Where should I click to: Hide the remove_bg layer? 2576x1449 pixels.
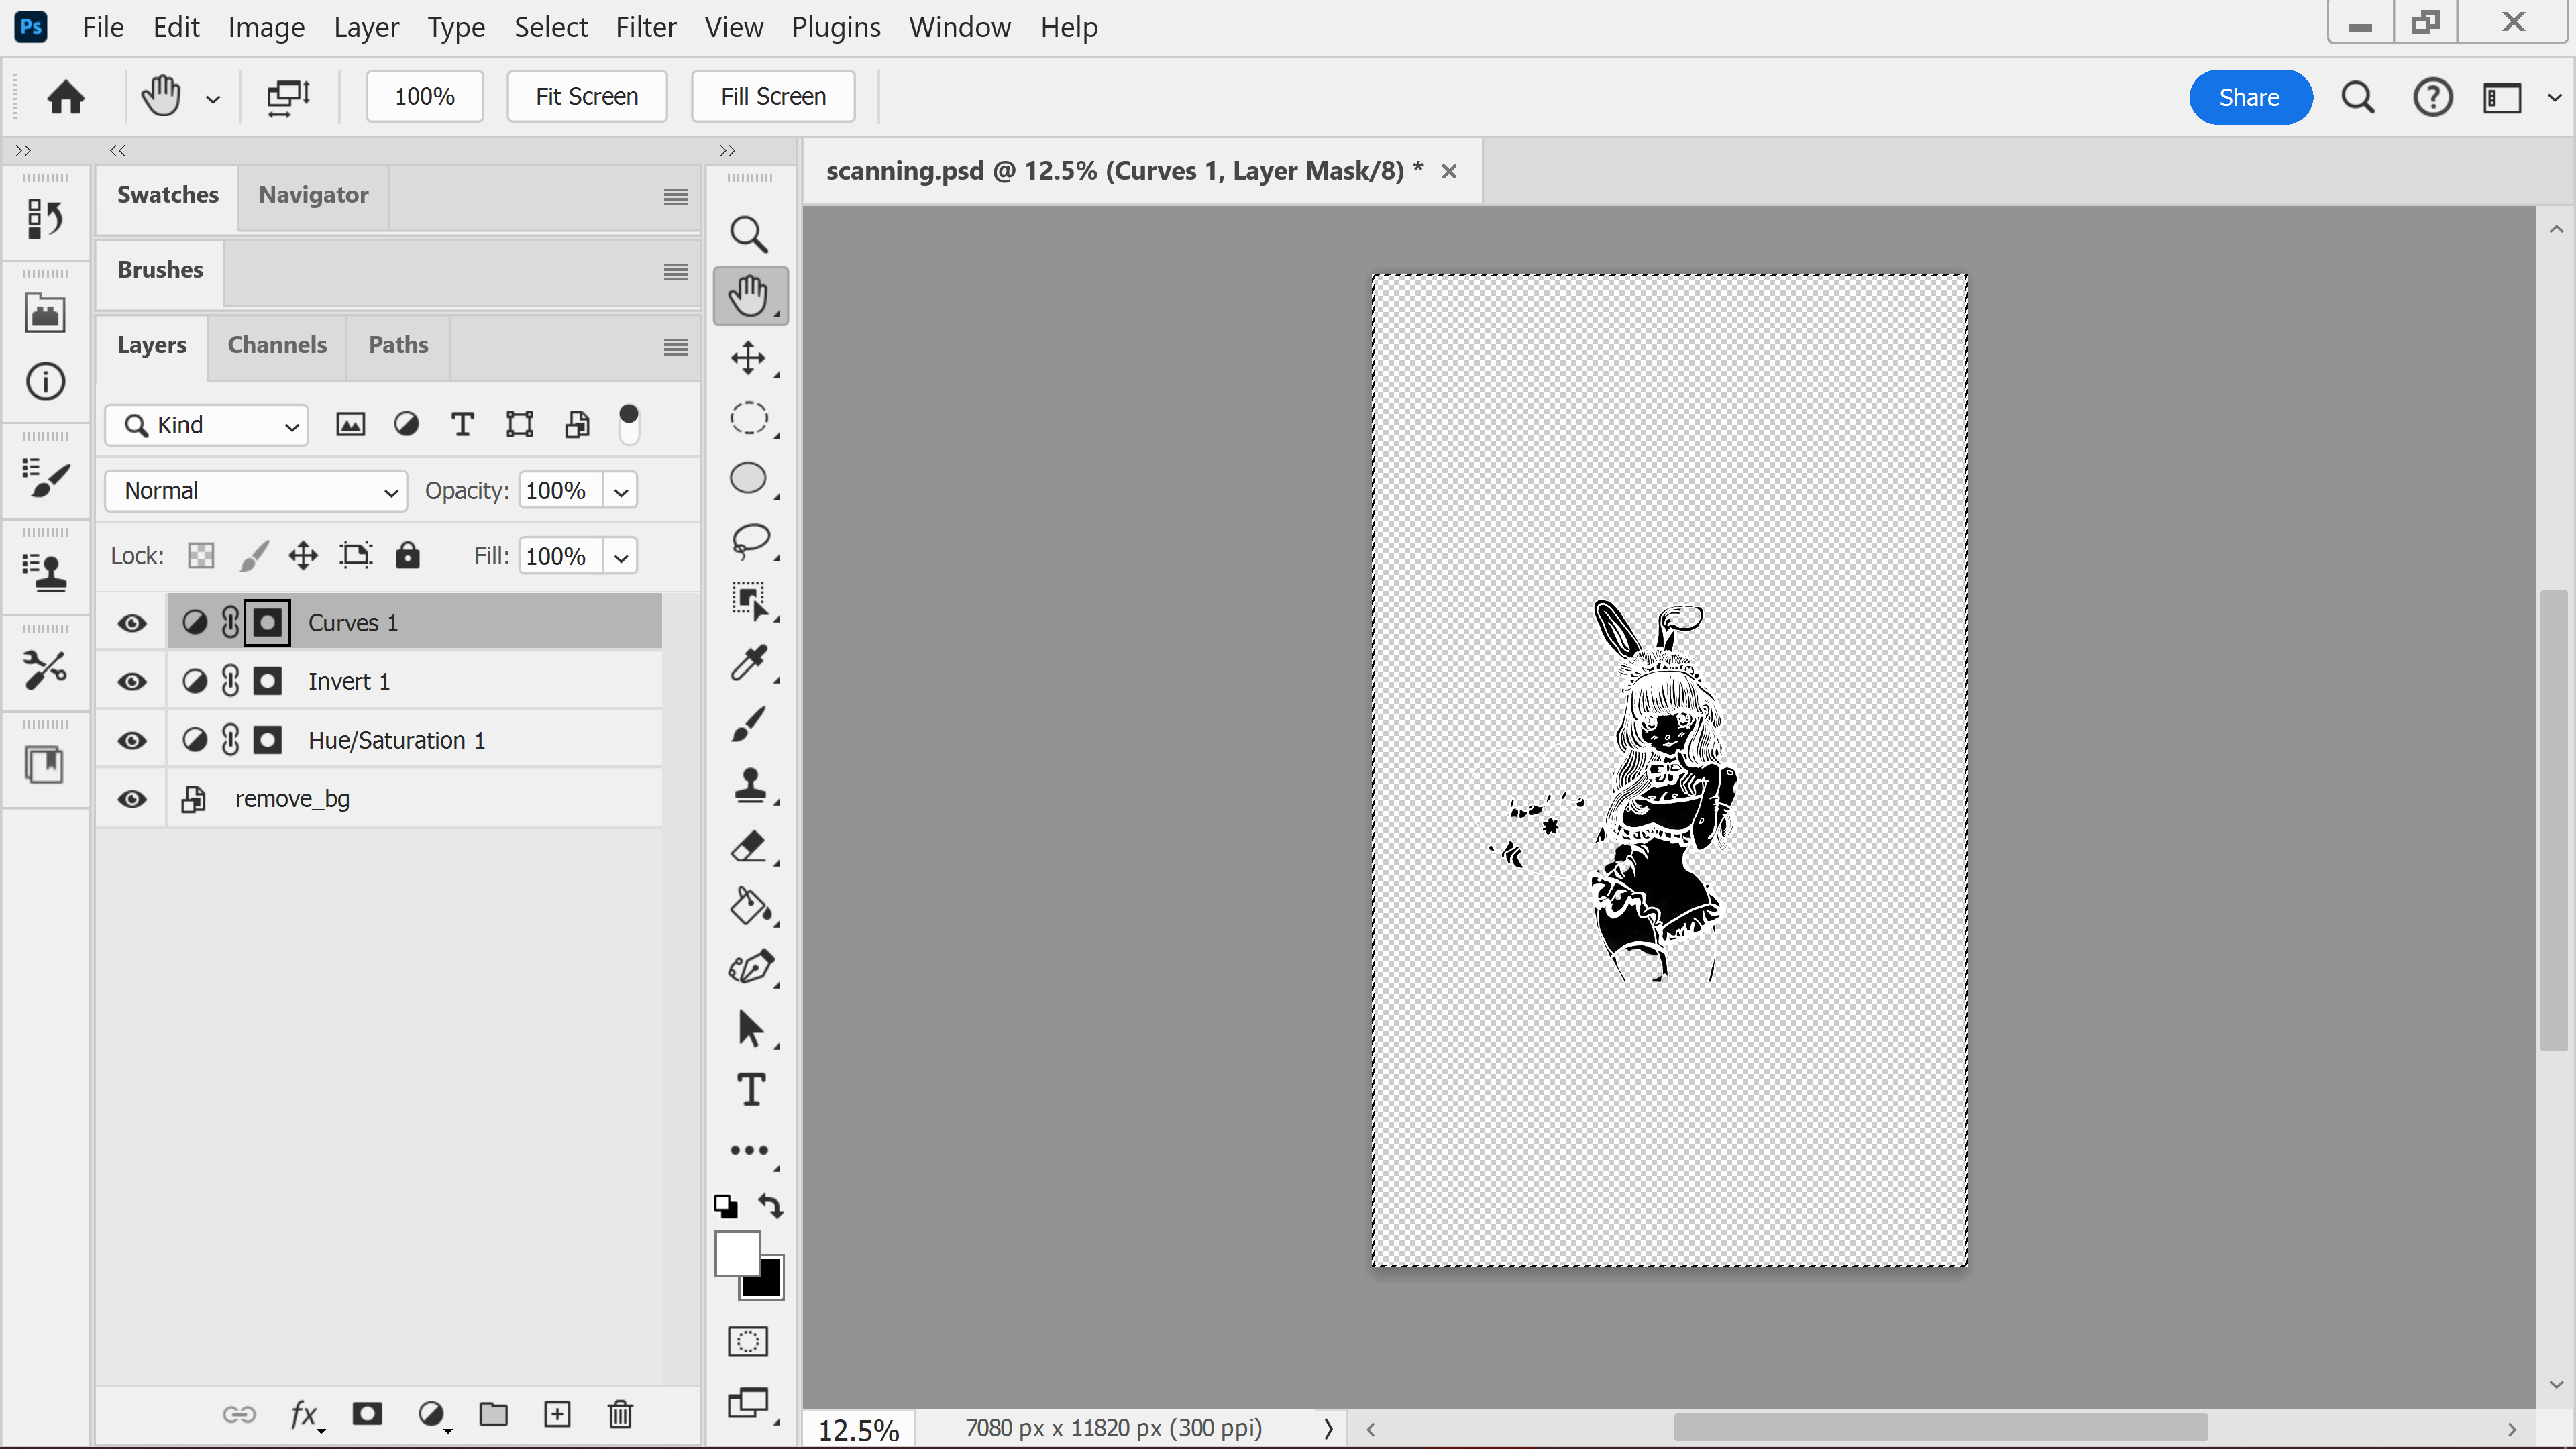[x=132, y=799]
